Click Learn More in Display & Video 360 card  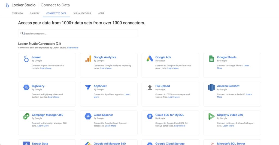tap(228, 126)
